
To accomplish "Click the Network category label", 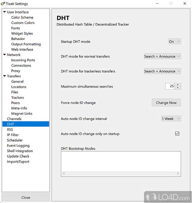I will [x=14, y=55].
